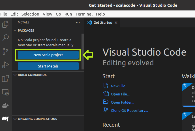
Task: Click the Metals sidebar vertical scrollbar
Action: 83,51
